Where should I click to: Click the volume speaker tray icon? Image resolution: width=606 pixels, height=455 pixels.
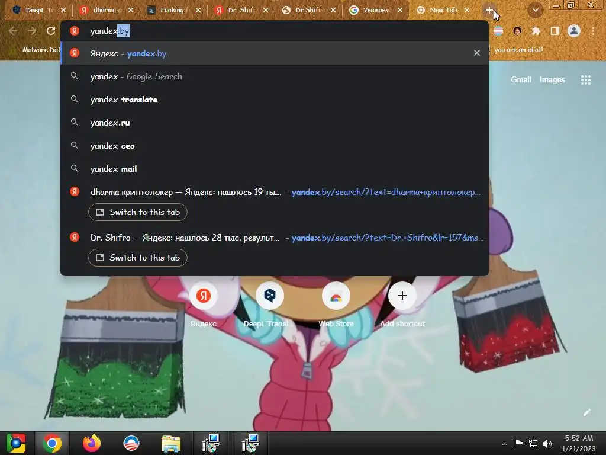tap(547, 444)
